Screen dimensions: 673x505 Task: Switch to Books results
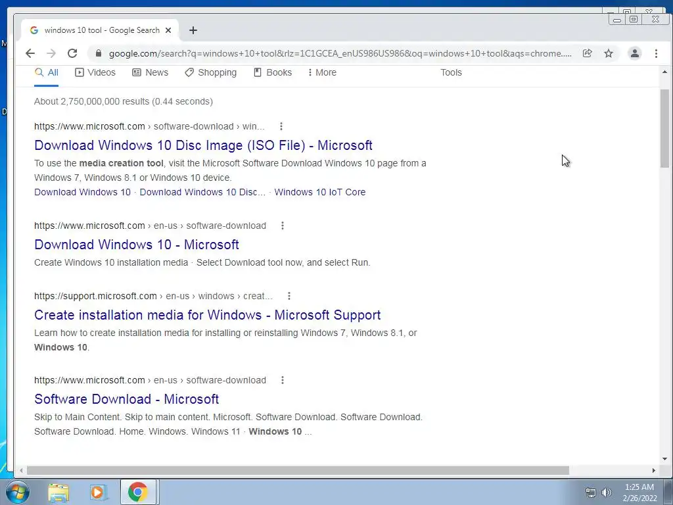[x=273, y=72]
